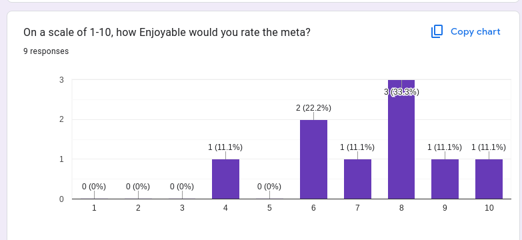The height and width of the screenshot is (240, 522).
Task: Select the purple bar for rating 4
Action: click(x=226, y=179)
